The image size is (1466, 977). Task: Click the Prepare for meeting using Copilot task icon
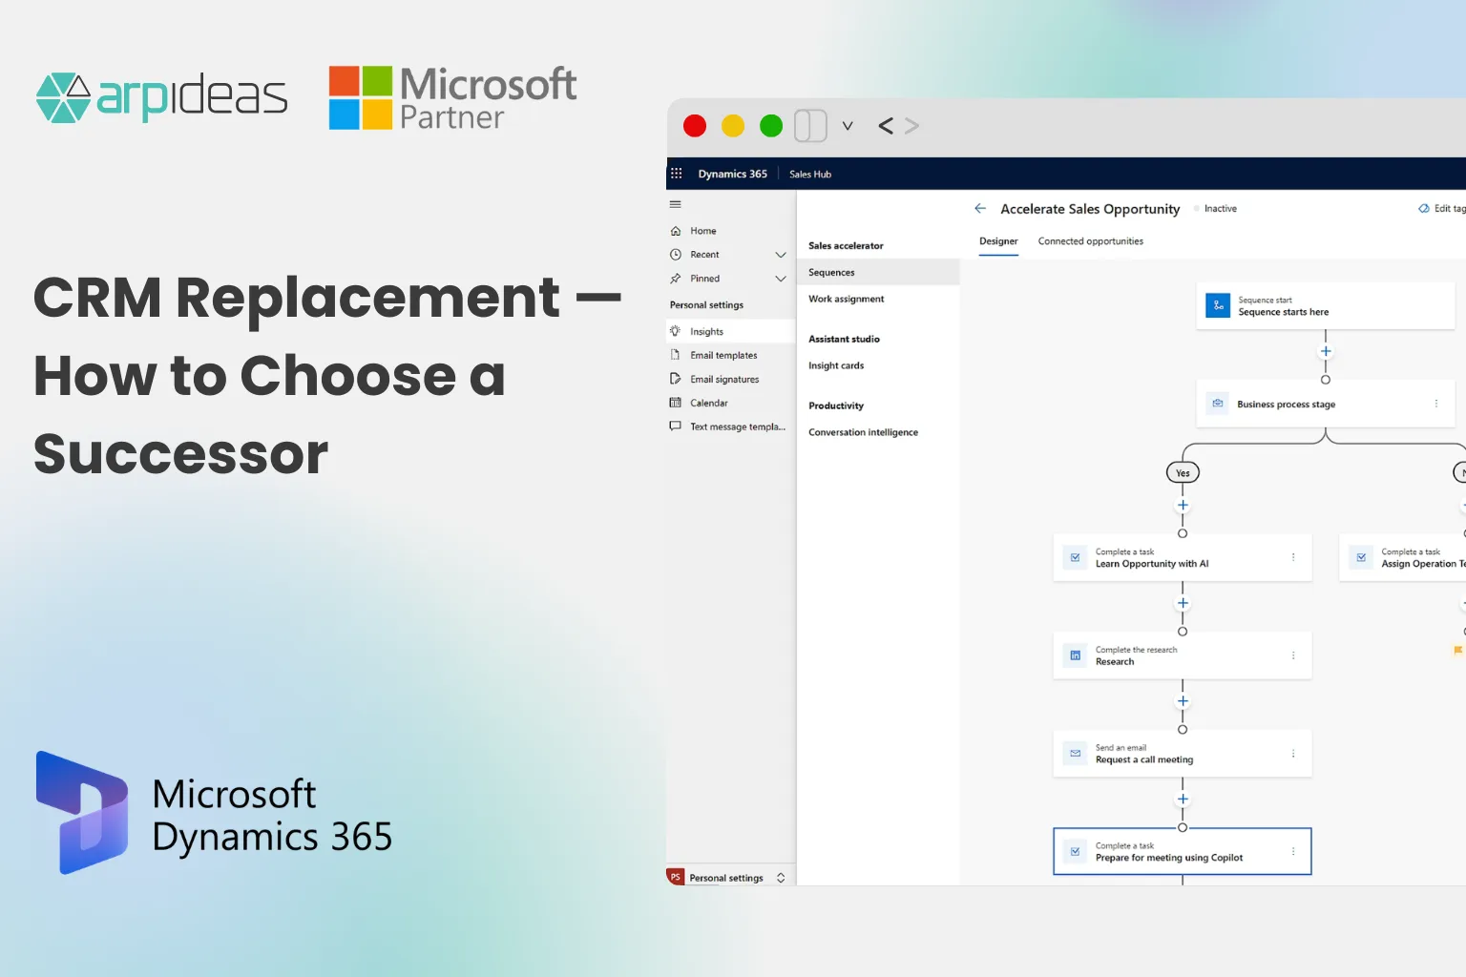click(1076, 851)
